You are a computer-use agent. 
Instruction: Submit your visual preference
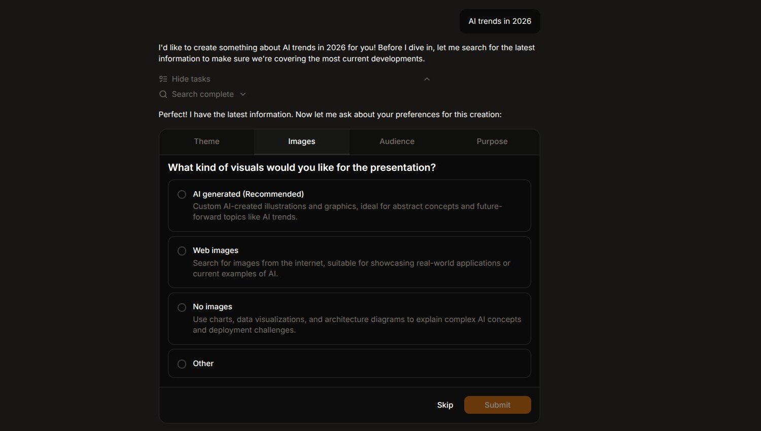pos(497,405)
